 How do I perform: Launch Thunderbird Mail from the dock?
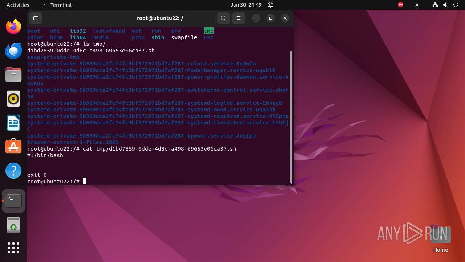pos(13,51)
